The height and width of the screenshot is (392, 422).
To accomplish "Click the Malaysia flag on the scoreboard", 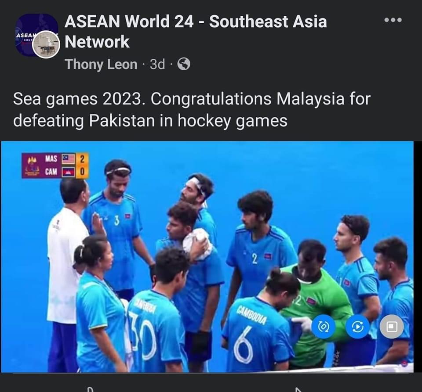I will (x=69, y=159).
